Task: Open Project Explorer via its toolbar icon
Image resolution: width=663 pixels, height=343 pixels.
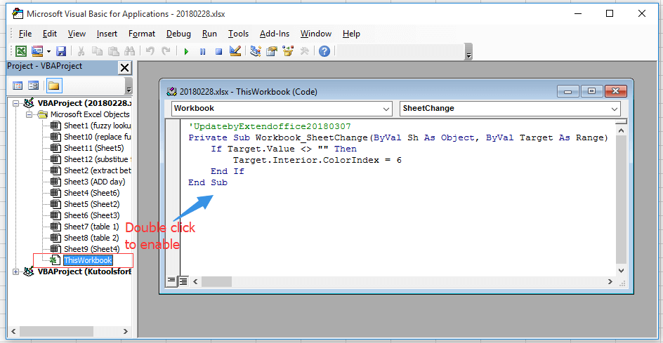Action: click(x=255, y=51)
